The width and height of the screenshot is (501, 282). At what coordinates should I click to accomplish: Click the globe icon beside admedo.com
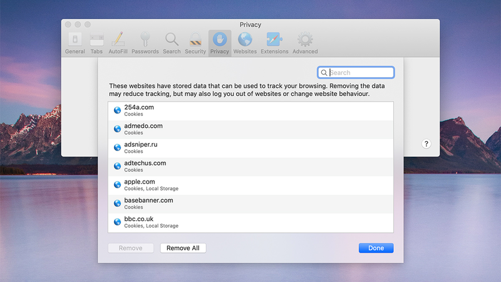[x=117, y=129]
